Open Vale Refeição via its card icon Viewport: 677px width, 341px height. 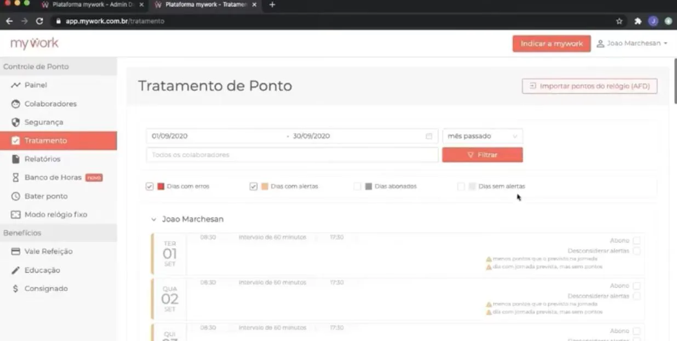pyautogui.click(x=15, y=251)
